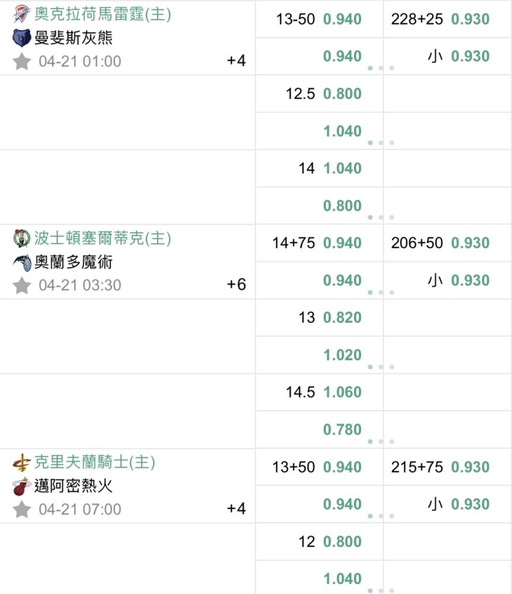The height and width of the screenshot is (594, 512).
Task: Click the Memphis Grizzlies team logo
Action: pyautogui.click(x=21, y=38)
